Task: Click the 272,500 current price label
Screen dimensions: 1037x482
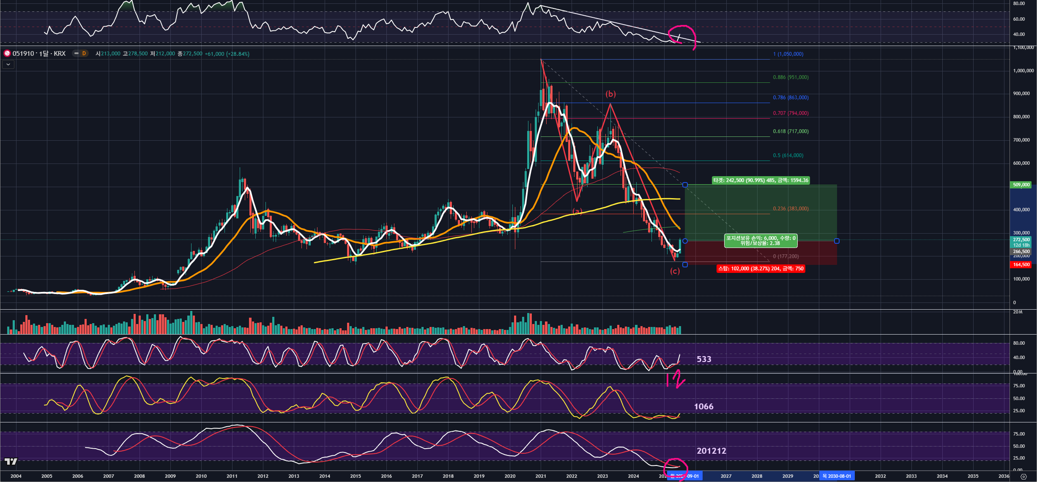Action: click(1021, 240)
